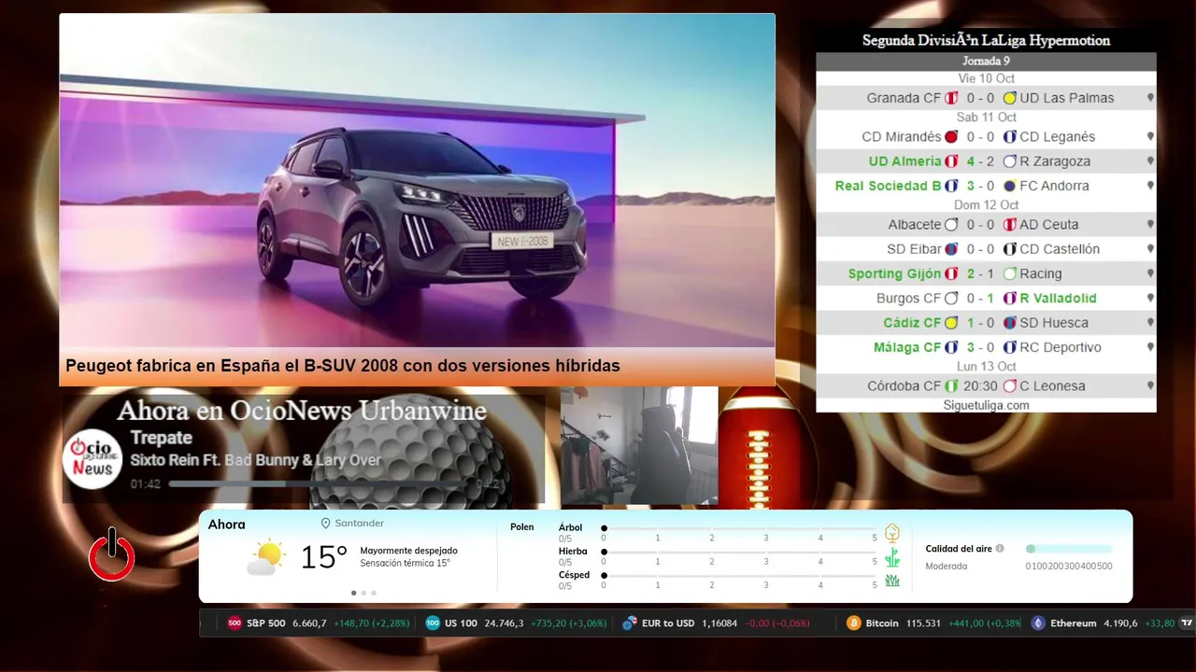Click the 'Dom 12 Oct' date row
Viewport: 1196px width, 672px height.
[986, 204]
